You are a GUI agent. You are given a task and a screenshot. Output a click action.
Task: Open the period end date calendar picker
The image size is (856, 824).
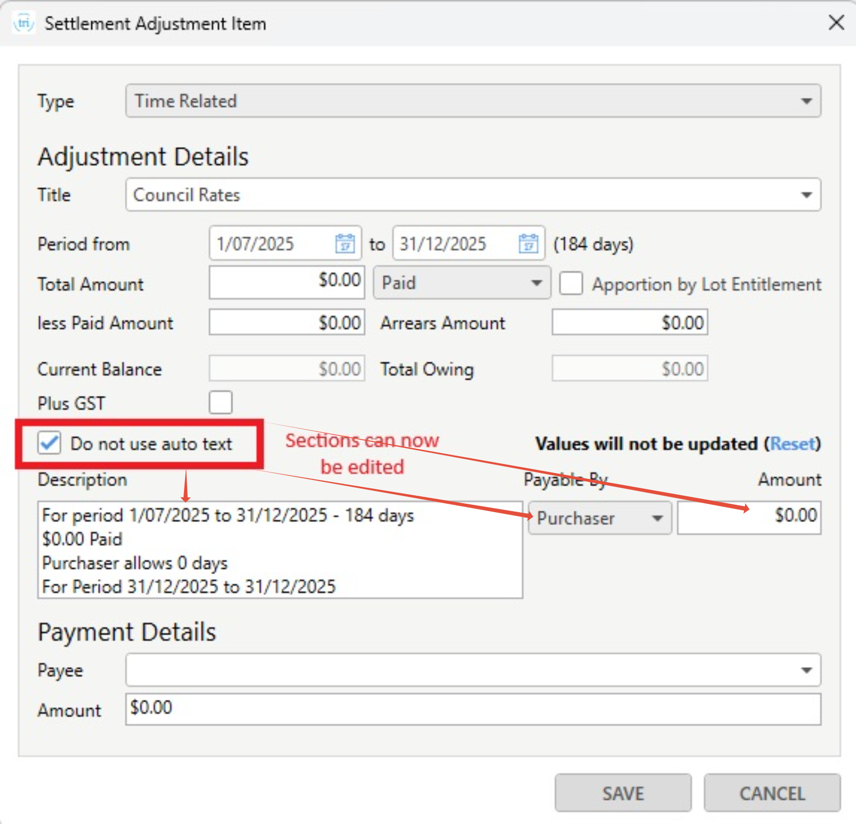528,244
